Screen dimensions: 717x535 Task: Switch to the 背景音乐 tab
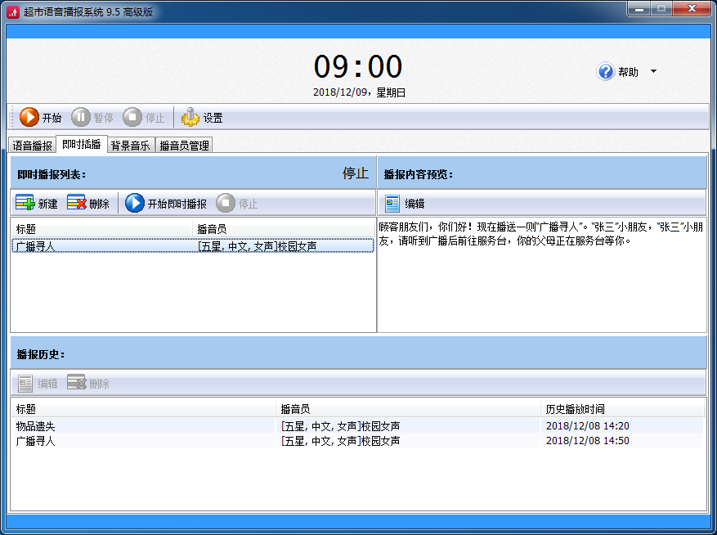coord(131,146)
